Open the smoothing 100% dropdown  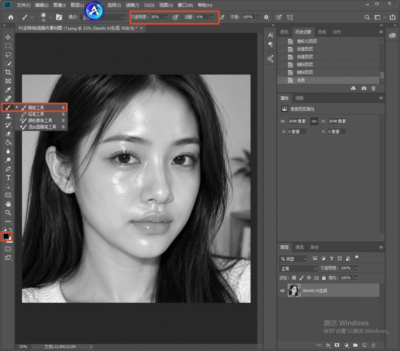(258, 17)
